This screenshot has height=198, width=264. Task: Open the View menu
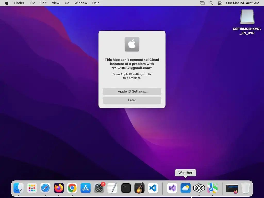(x=56, y=3)
